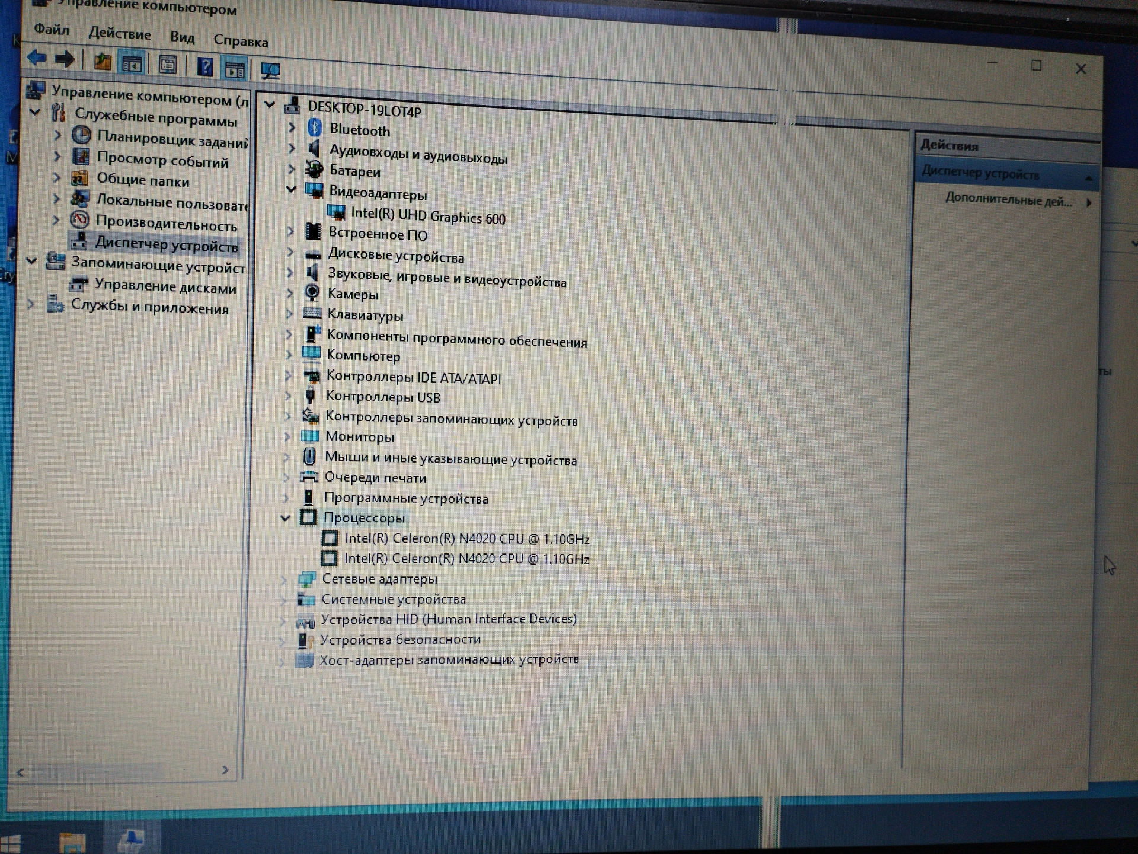Collapse Запоминающие устройства in left tree
Viewport: 1138px width, 854px height.
click(32, 260)
